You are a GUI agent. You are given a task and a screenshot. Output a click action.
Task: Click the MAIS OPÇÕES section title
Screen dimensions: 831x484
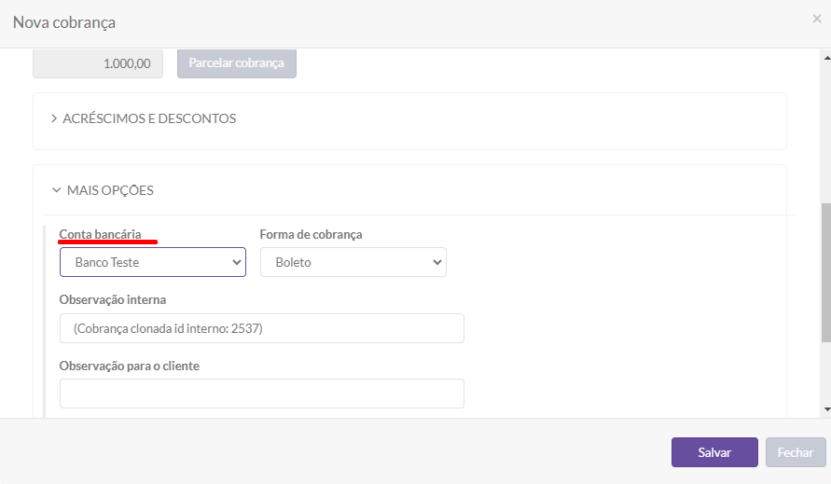pos(110,190)
